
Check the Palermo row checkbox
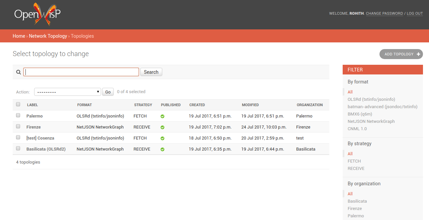point(18,116)
